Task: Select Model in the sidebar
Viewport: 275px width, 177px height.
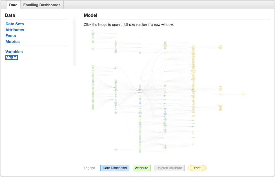Action: pos(11,58)
